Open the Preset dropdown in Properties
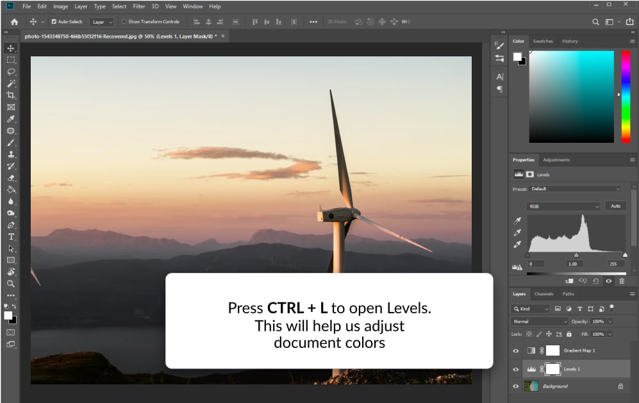Screen dimensions: 639x403 coord(575,189)
